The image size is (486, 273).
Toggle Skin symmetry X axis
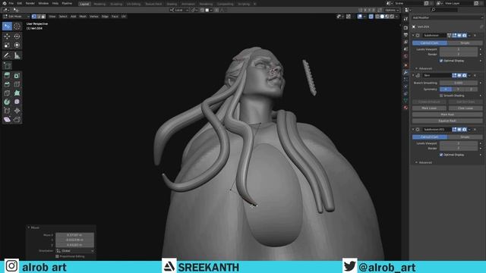[x=446, y=89]
